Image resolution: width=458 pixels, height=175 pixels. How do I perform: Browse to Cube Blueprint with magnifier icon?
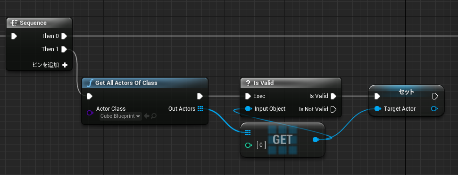pyautogui.click(x=154, y=116)
